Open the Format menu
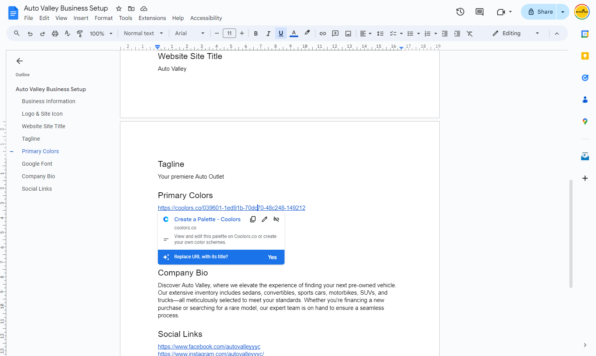 pyautogui.click(x=104, y=18)
